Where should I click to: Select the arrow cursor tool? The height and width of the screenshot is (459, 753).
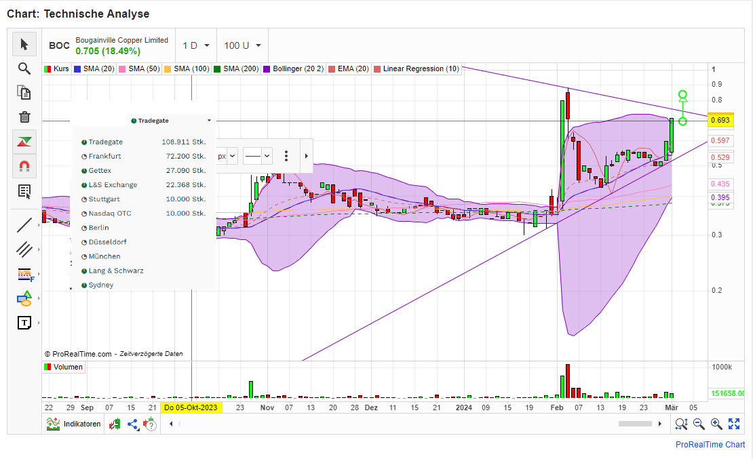24,45
